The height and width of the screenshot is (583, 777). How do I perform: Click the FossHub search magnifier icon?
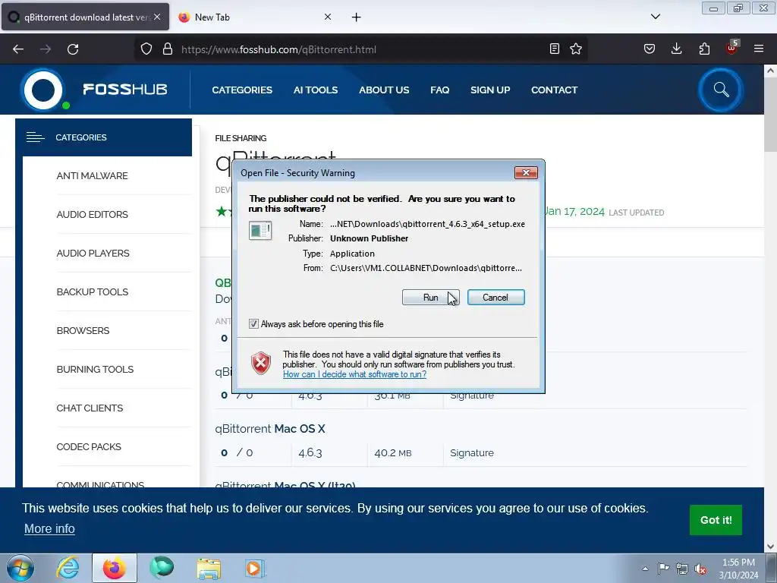(721, 90)
